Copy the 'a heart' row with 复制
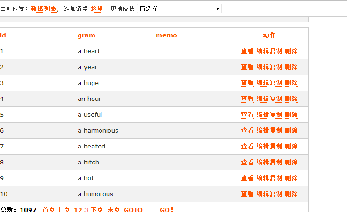 pyautogui.click(x=276, y=51)
